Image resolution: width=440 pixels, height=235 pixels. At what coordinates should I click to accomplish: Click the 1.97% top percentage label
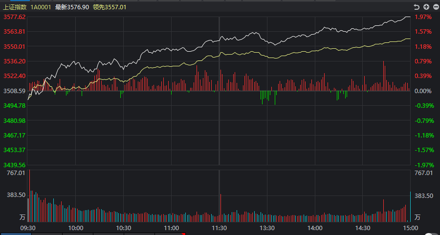(423, 17)
